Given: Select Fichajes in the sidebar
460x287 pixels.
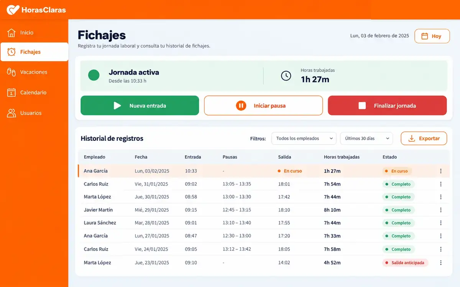Looking at the screenshot, I should (34, 52).
